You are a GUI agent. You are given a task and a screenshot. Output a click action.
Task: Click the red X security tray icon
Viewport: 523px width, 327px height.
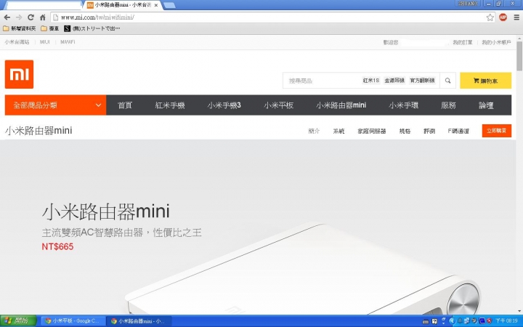coord(489,320)
